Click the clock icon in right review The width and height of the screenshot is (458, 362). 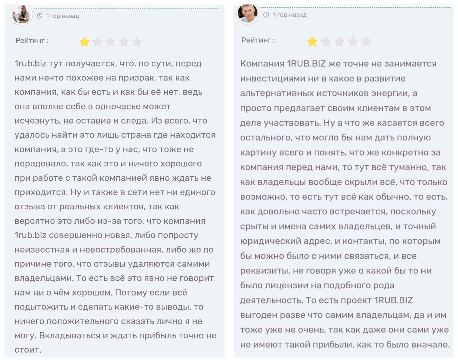(266, 15)
